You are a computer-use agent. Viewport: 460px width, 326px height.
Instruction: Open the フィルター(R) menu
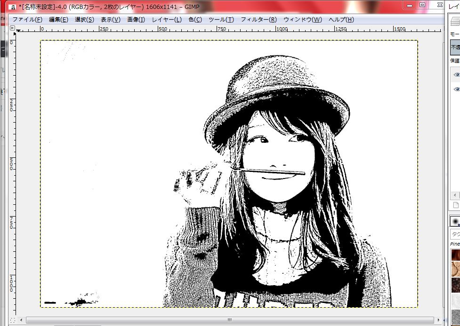click(x=259, y=20)
